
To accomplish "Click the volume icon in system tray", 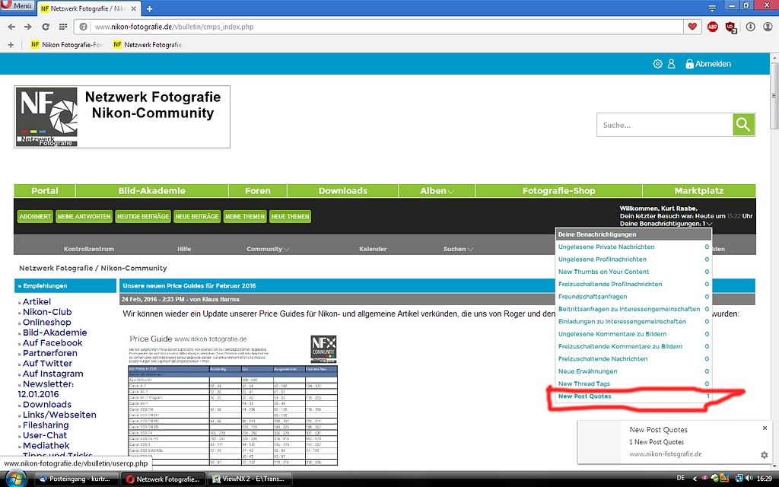I will (x=749, y=478).
